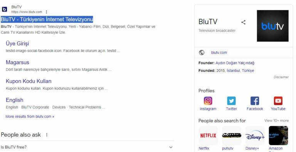
Task: Select the Disney+ thumbnail in related searches
Action: click(255, 135)
